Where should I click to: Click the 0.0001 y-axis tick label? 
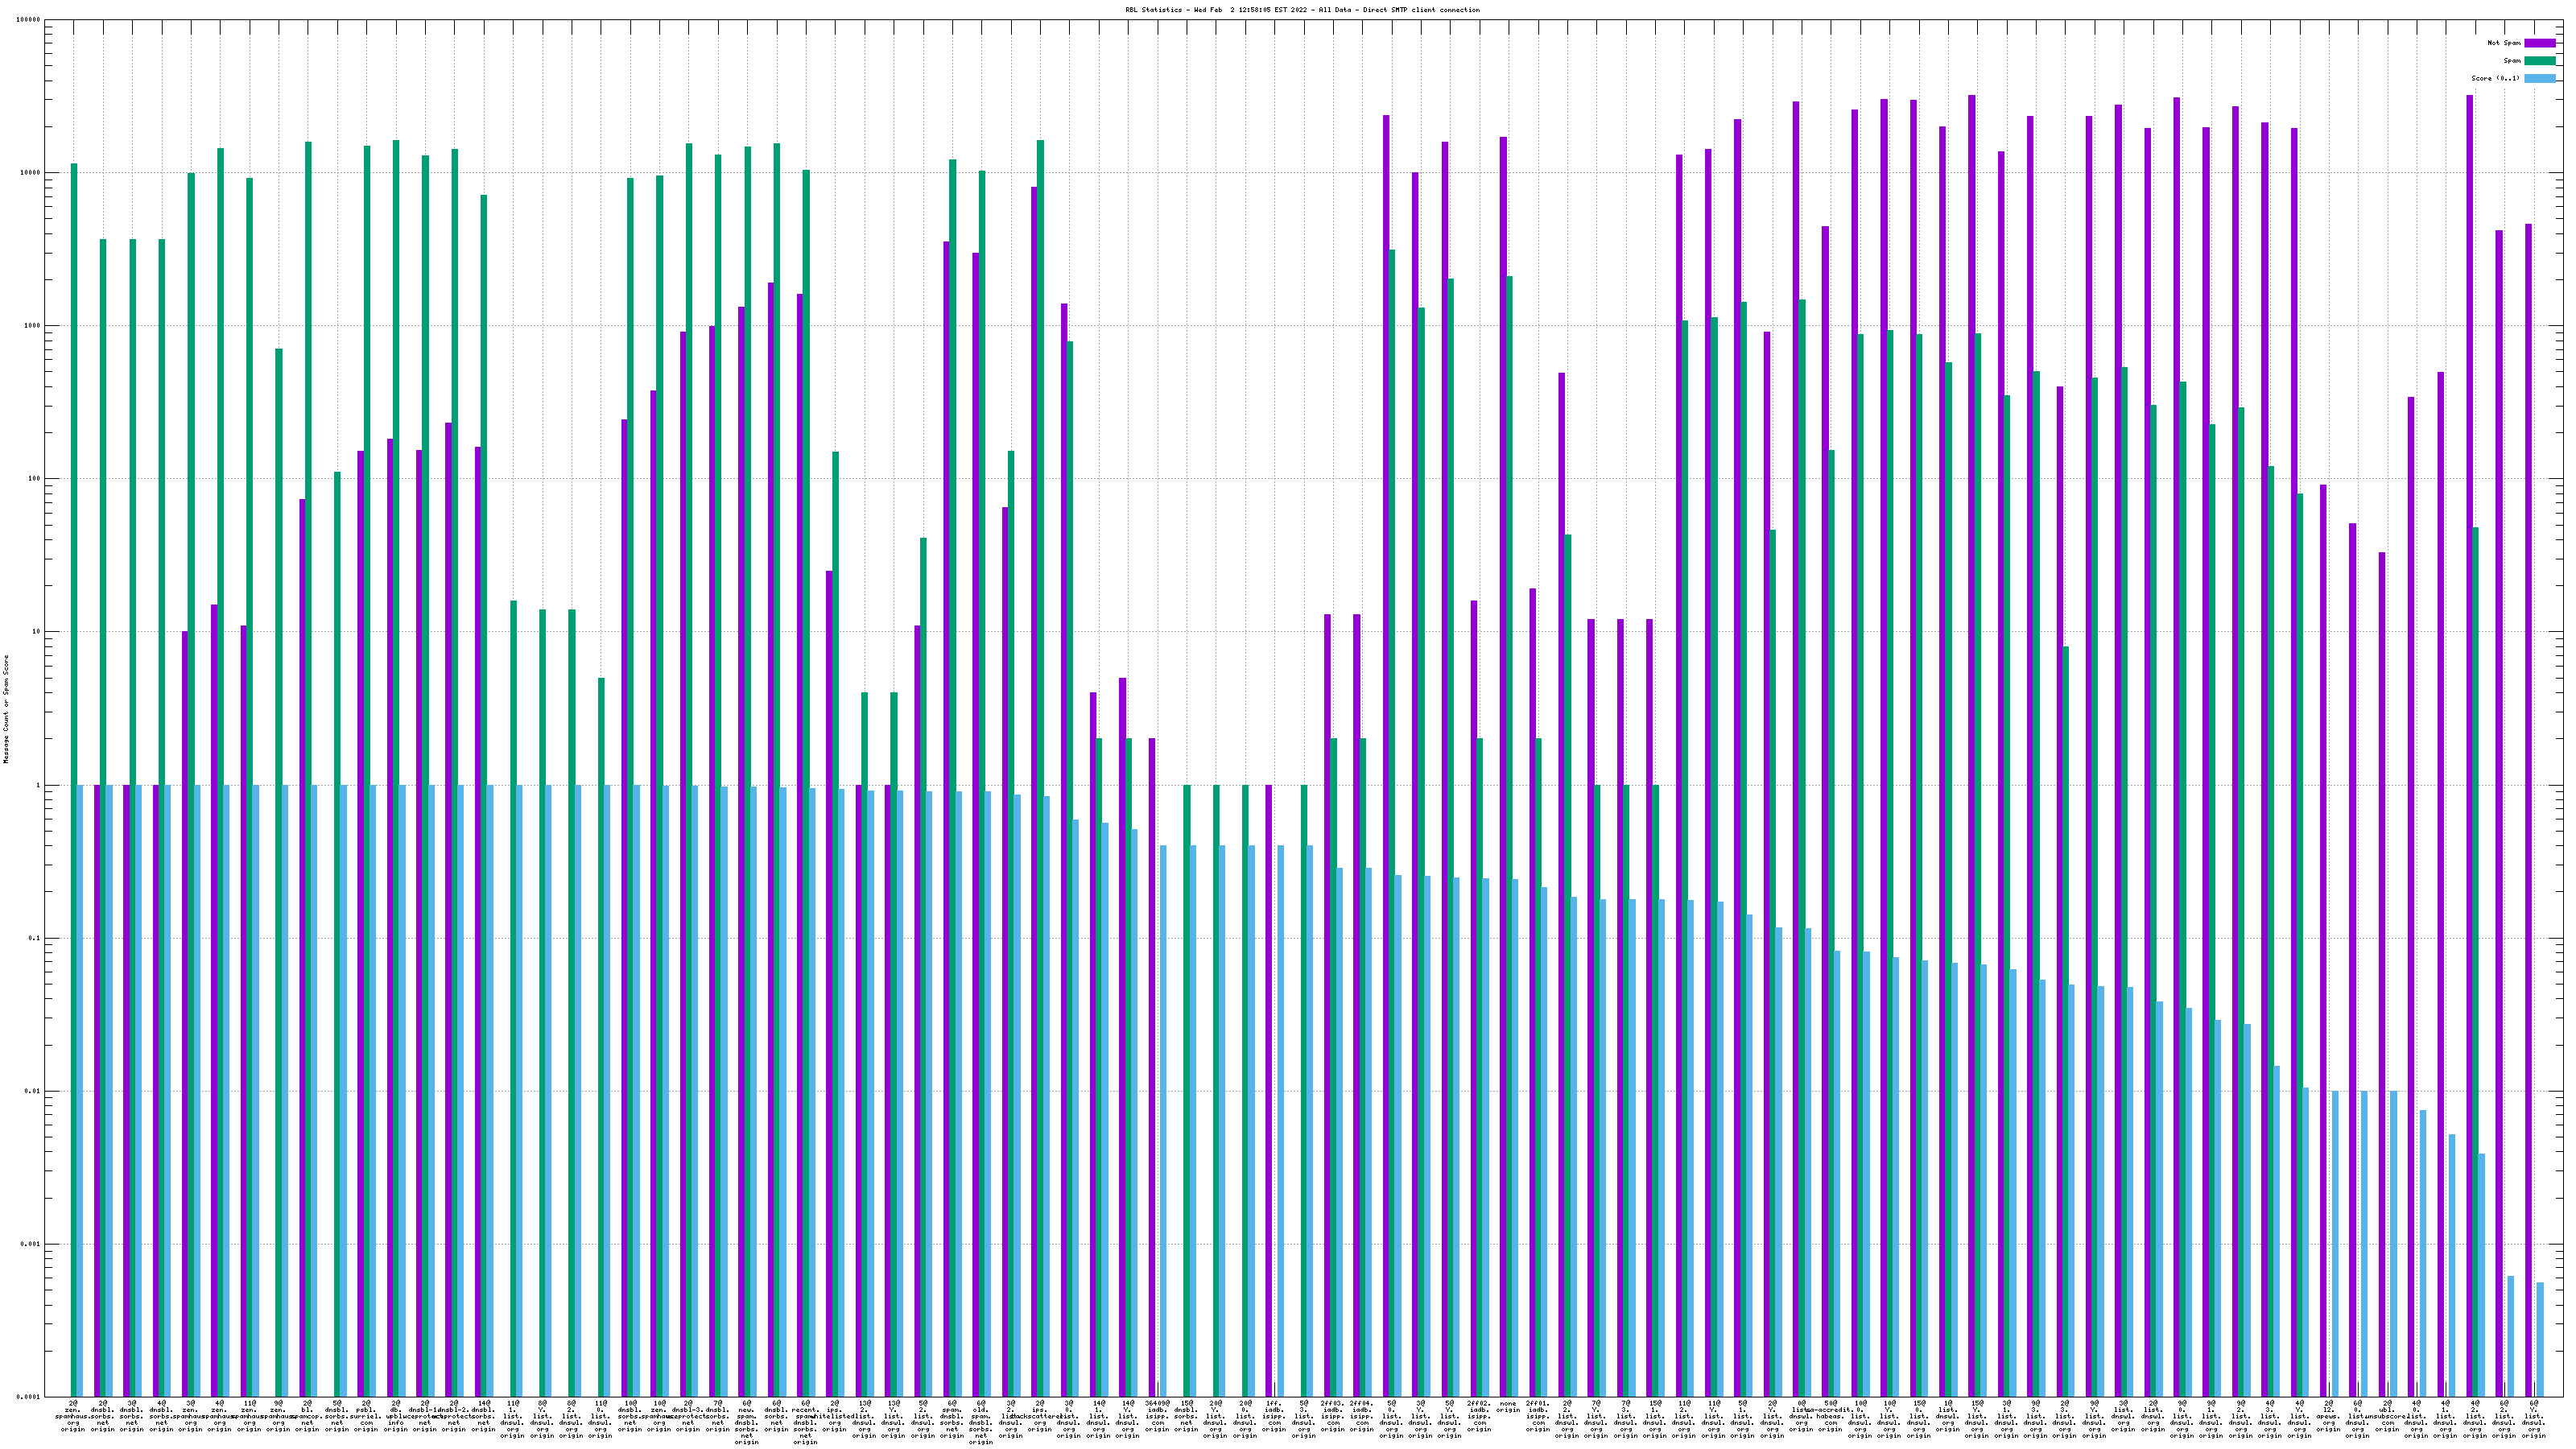[x=28, y=1397]
